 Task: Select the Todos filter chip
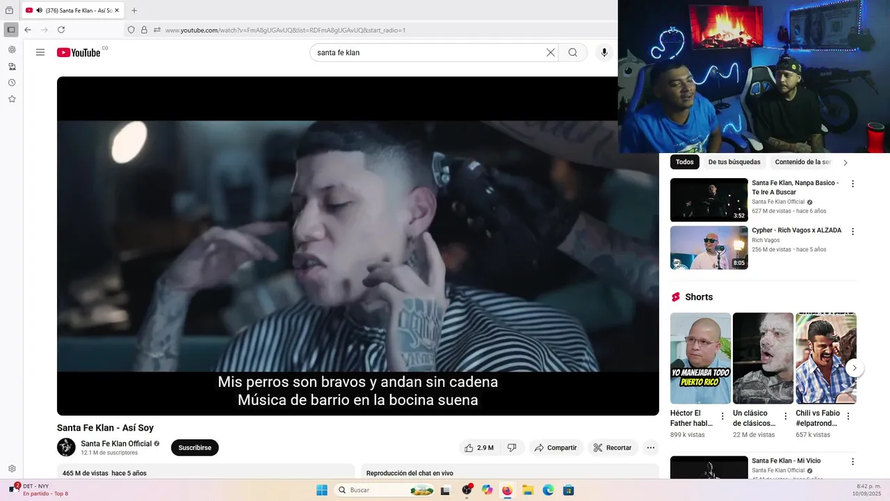[x=685, y=162]
